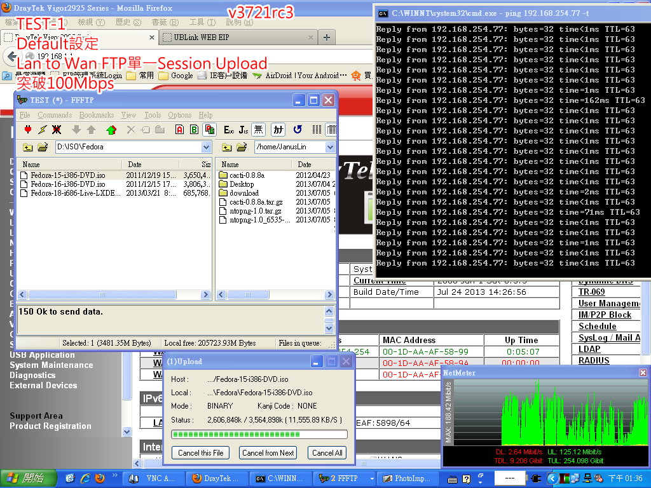Switch FFFTP to list view icon
651x488 pixels.
click(x=317, y=130)
